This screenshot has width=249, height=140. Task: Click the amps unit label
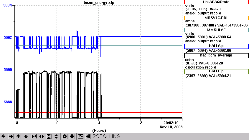coord(190,21)
